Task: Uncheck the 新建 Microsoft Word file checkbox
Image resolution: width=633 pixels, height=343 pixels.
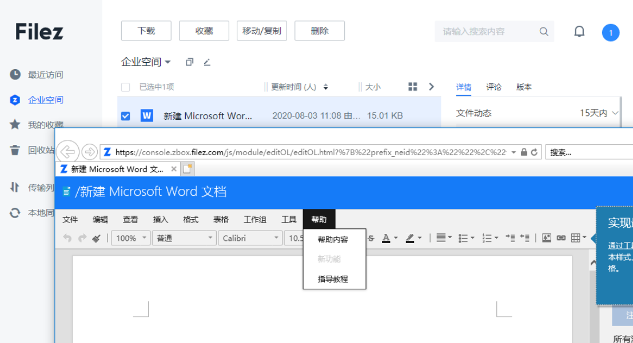Action: point(126,116)
